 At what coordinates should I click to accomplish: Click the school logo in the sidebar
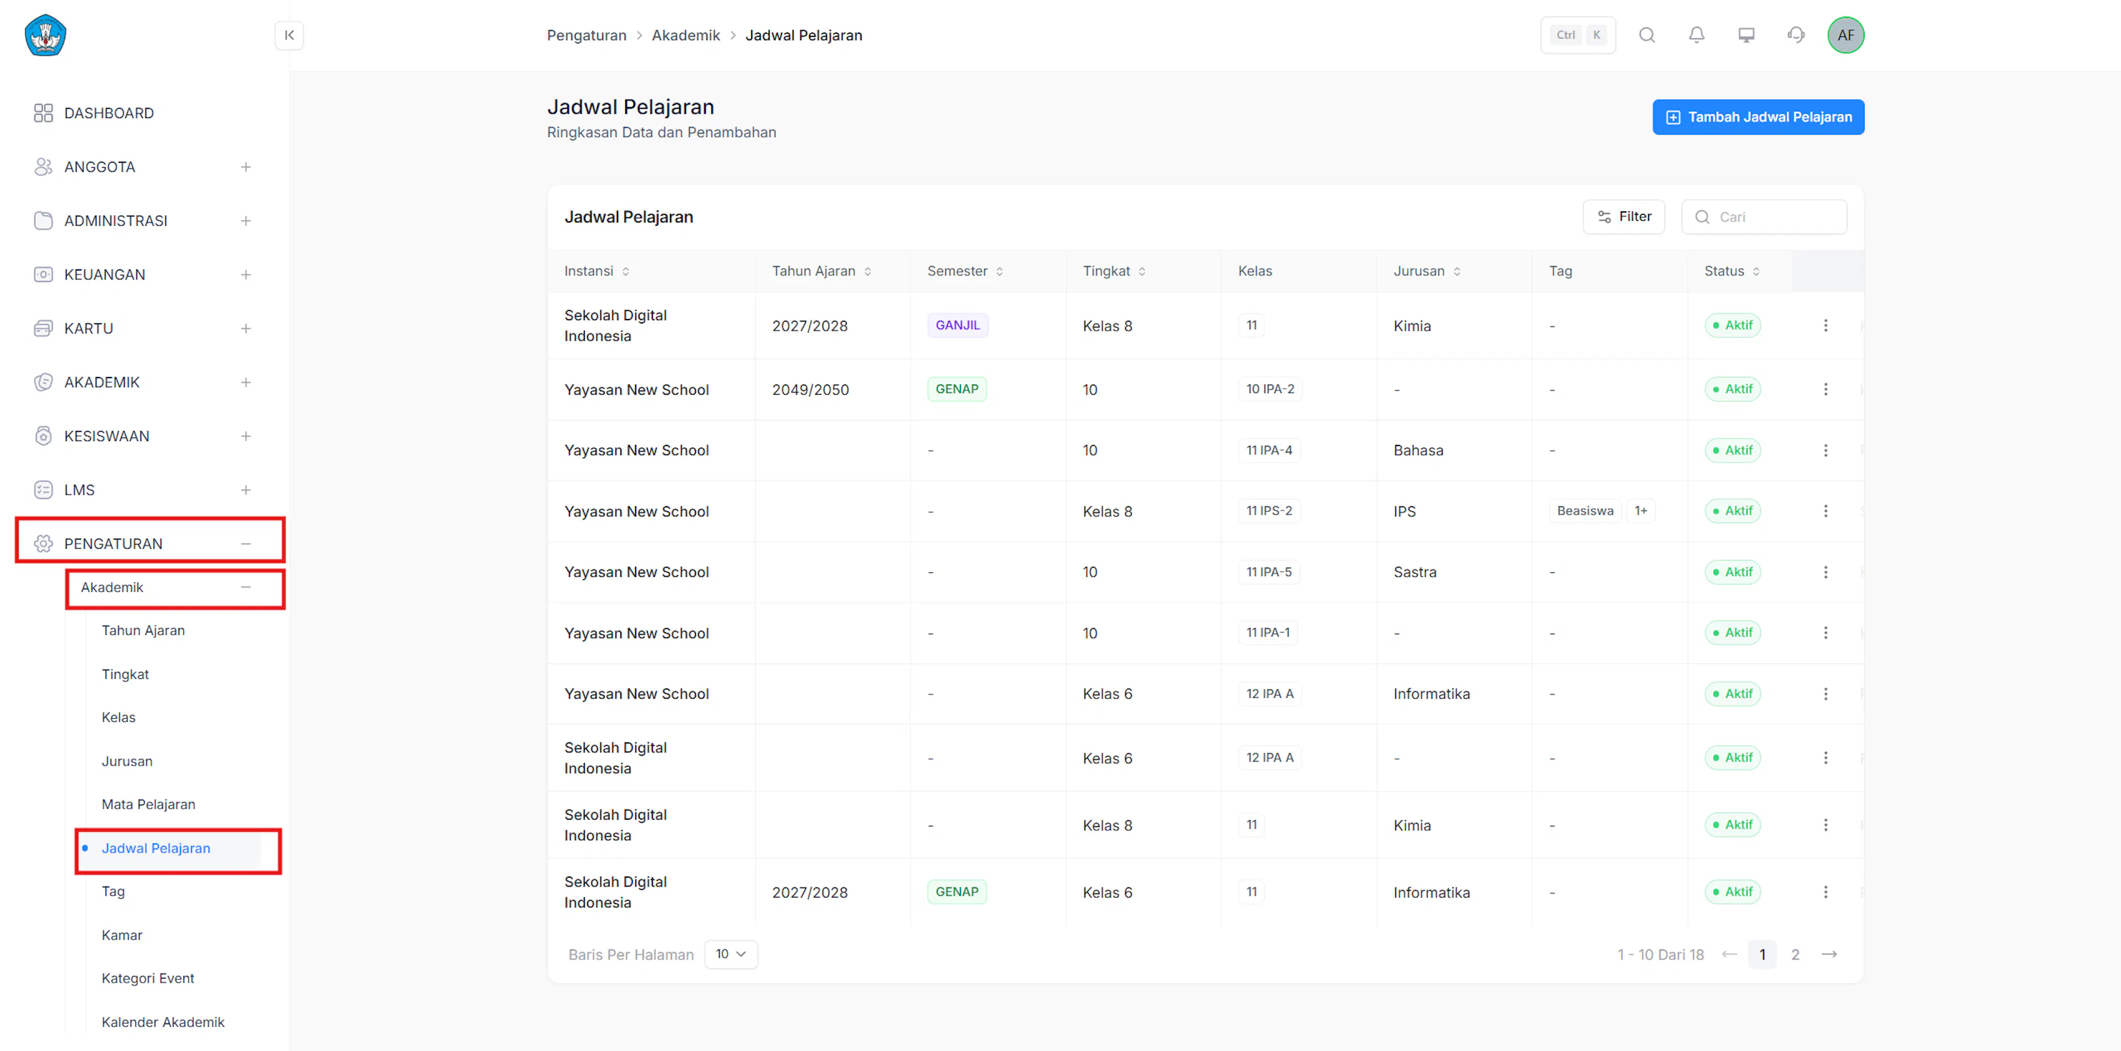tap(45, 35)
